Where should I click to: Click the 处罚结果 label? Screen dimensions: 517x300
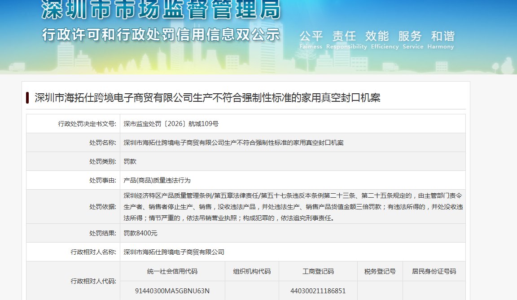[102, 233]
